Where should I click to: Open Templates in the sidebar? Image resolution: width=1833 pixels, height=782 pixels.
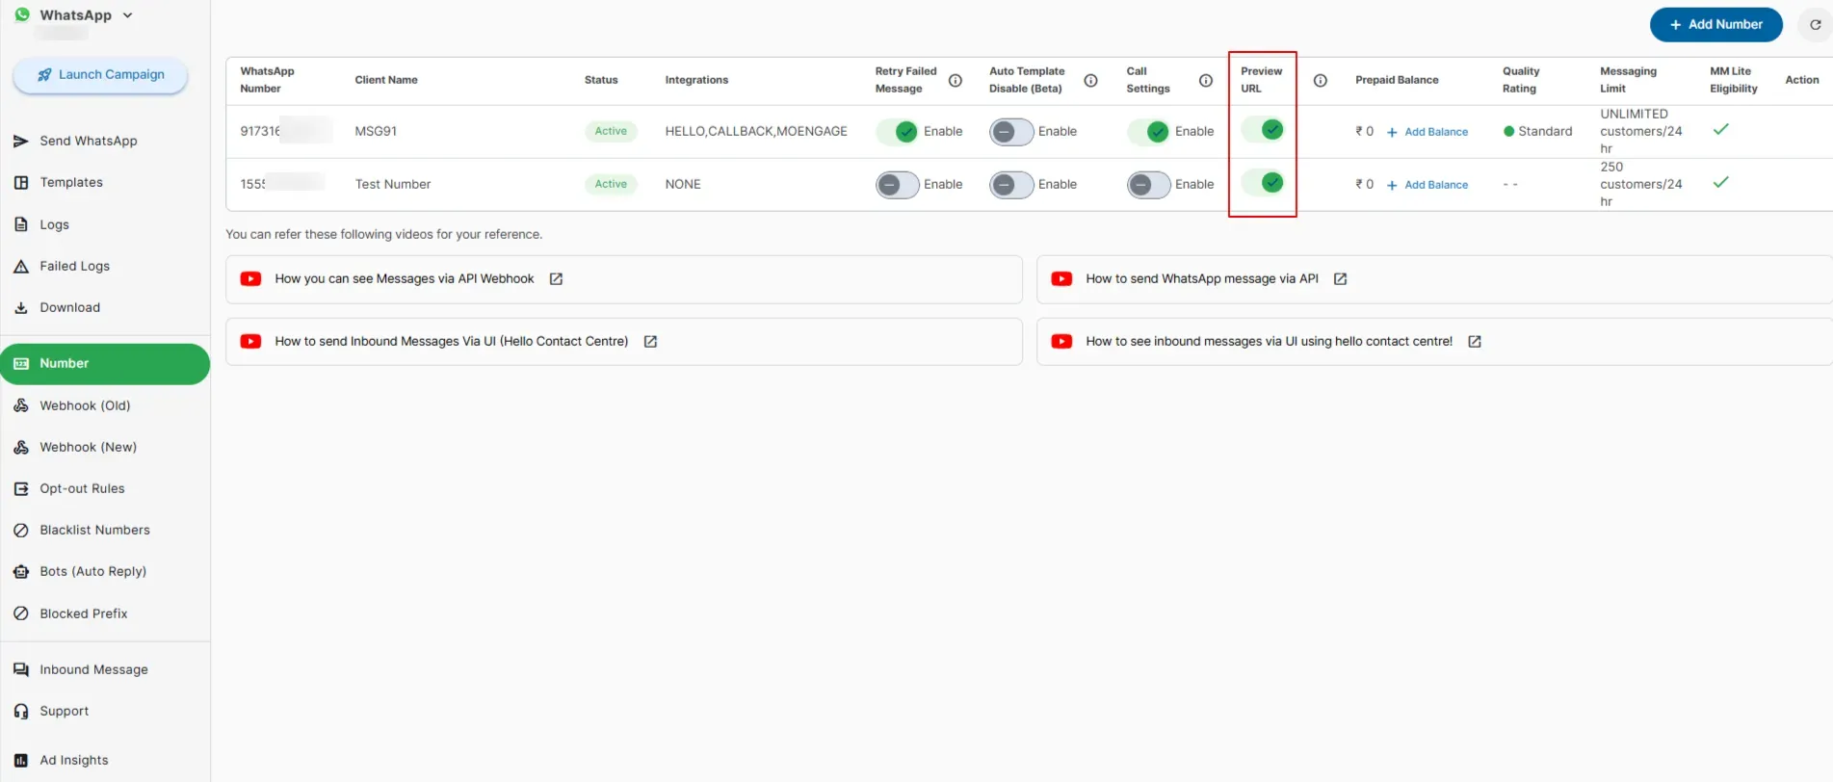coord(71,183)
